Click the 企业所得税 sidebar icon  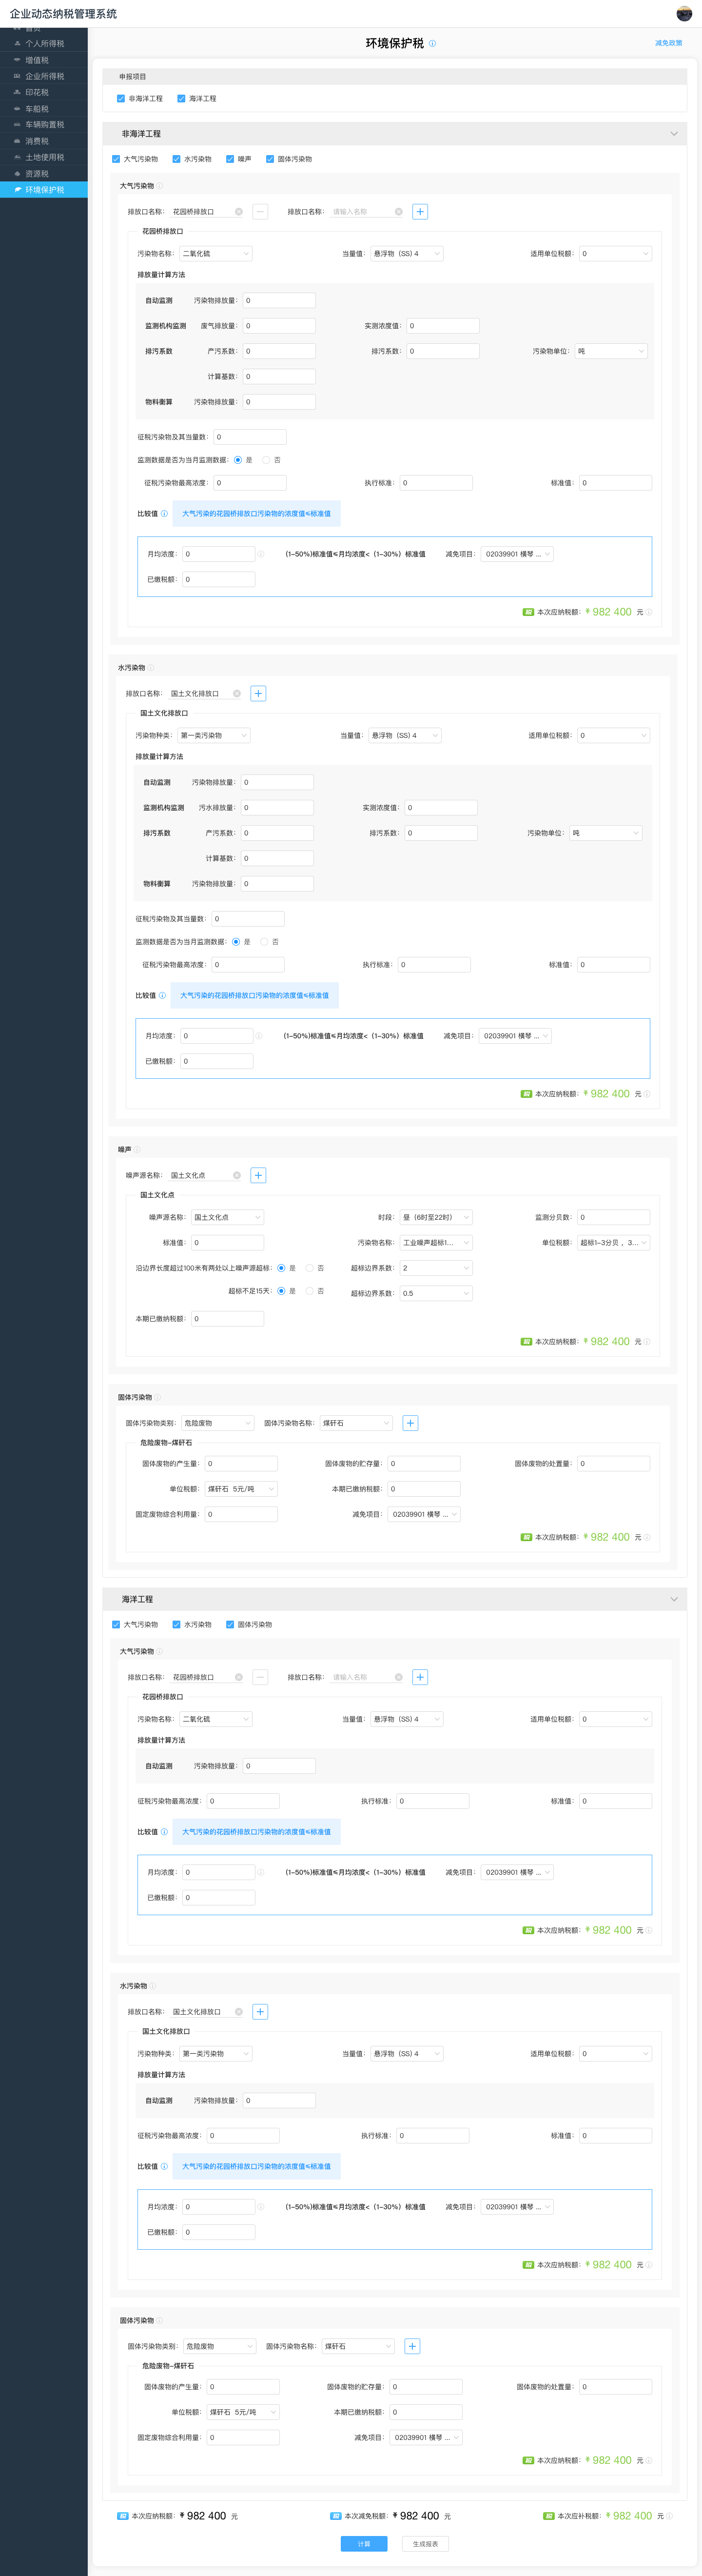(x=17, y=76)
